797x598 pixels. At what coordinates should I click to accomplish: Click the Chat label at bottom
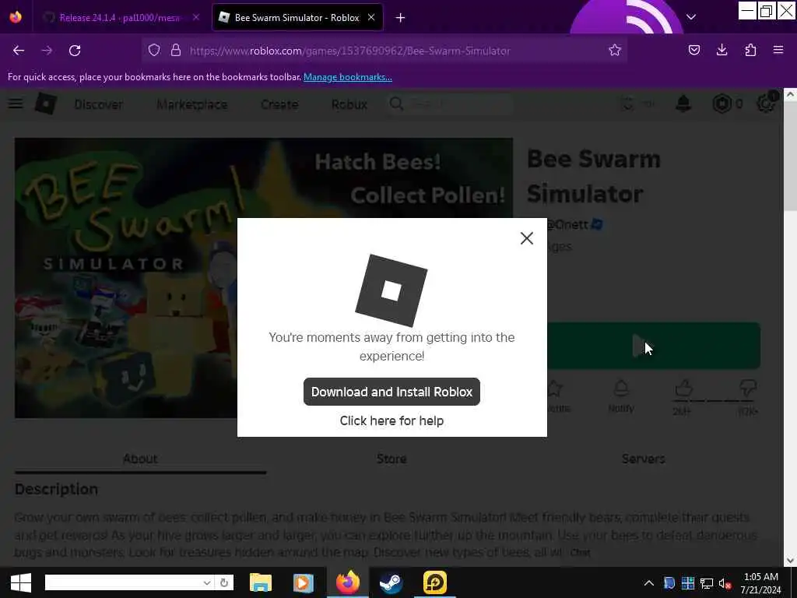tap(580, 552)
